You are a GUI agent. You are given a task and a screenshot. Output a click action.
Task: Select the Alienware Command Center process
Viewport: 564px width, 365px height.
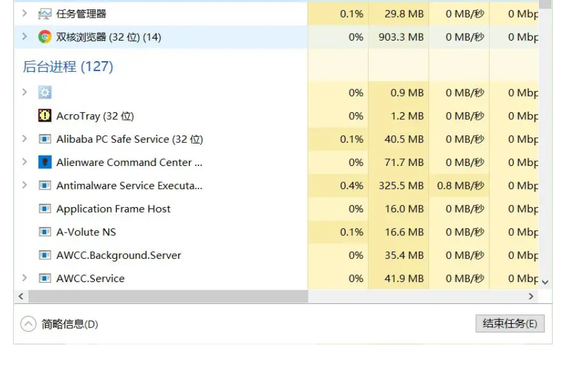pyautogui.click(x=129, y=162)
